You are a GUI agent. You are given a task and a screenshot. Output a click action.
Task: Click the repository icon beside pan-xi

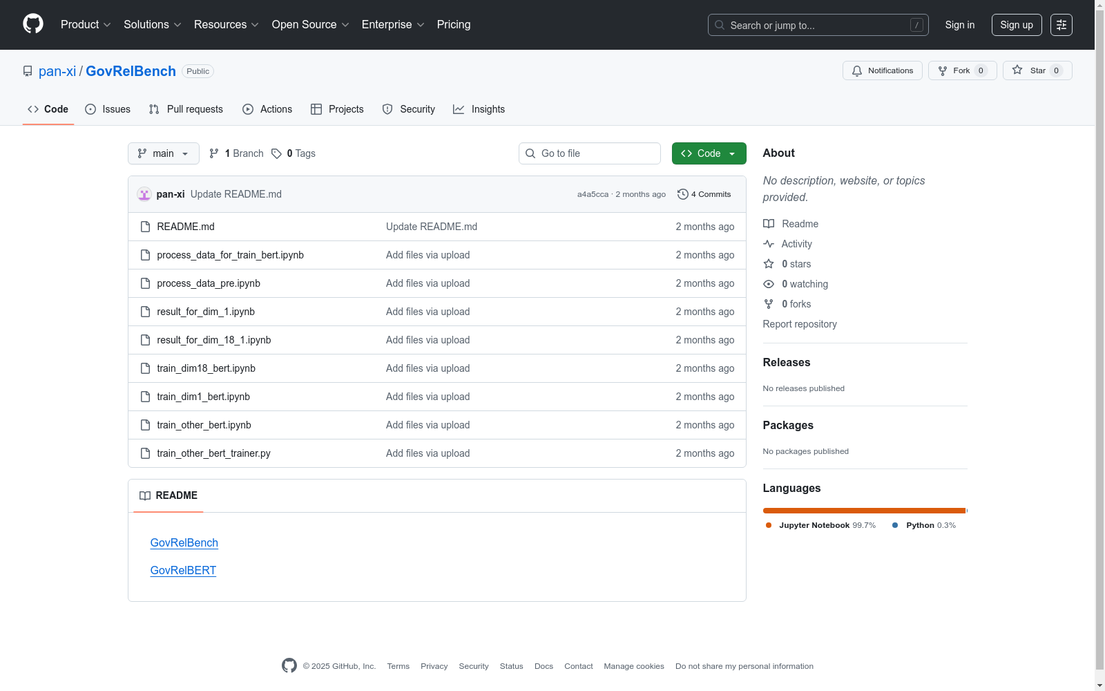tap(28, 71)
